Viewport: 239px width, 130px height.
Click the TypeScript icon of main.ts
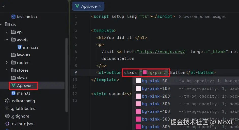point(13,93)
